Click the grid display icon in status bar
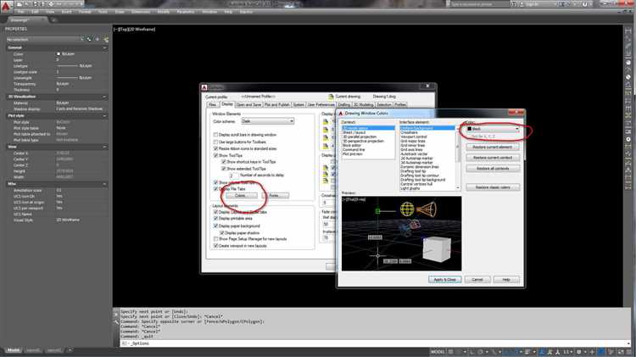 tap(450, 352)
